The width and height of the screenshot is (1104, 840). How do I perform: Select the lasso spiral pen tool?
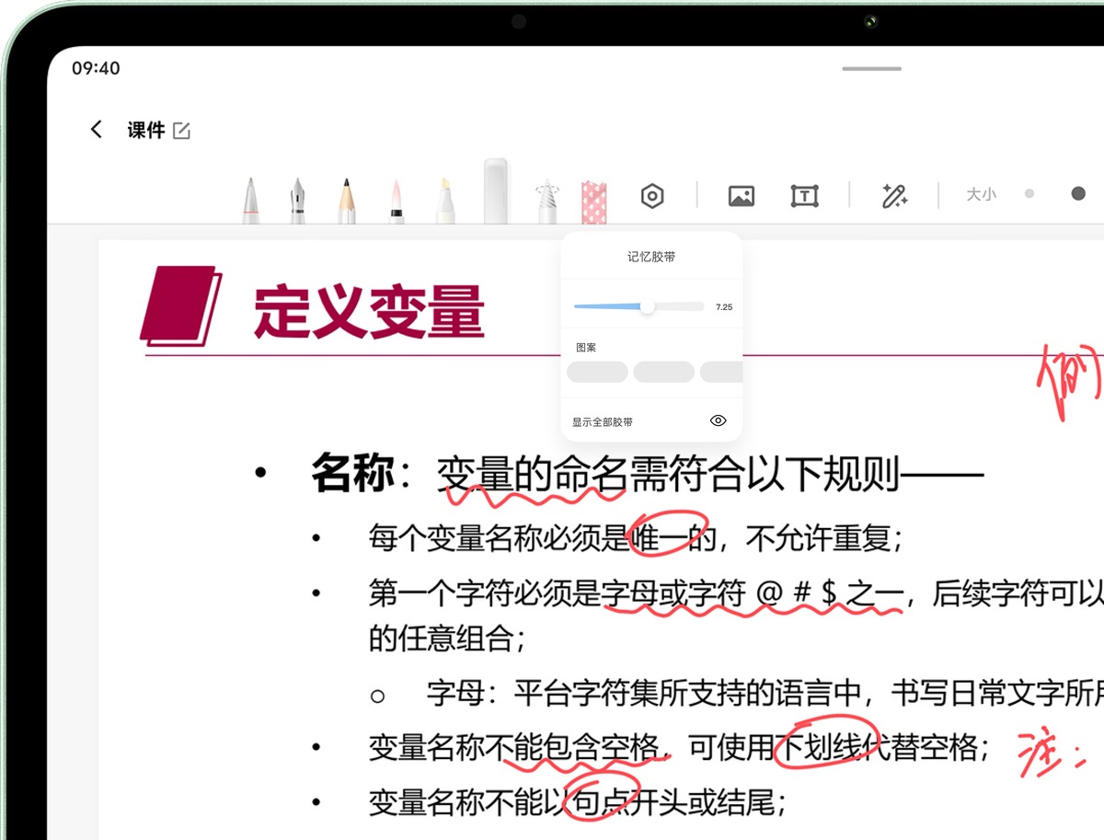(546, 201)
